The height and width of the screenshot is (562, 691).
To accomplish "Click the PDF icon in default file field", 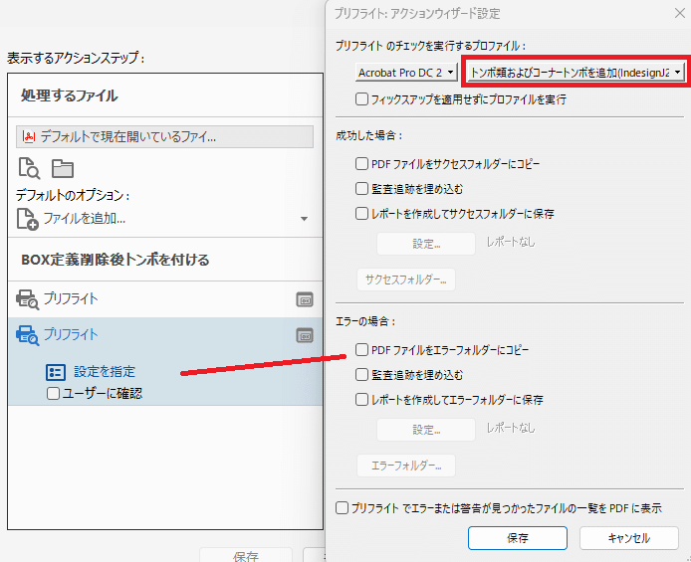I will (29, 137).
